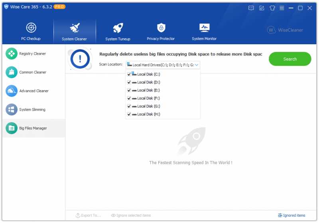319x223 pixels.
Task: Uncheck Local Disk (F:)
Action: 129,98
